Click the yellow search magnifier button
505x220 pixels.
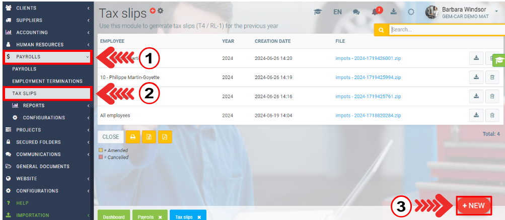[x=381, y=30]
